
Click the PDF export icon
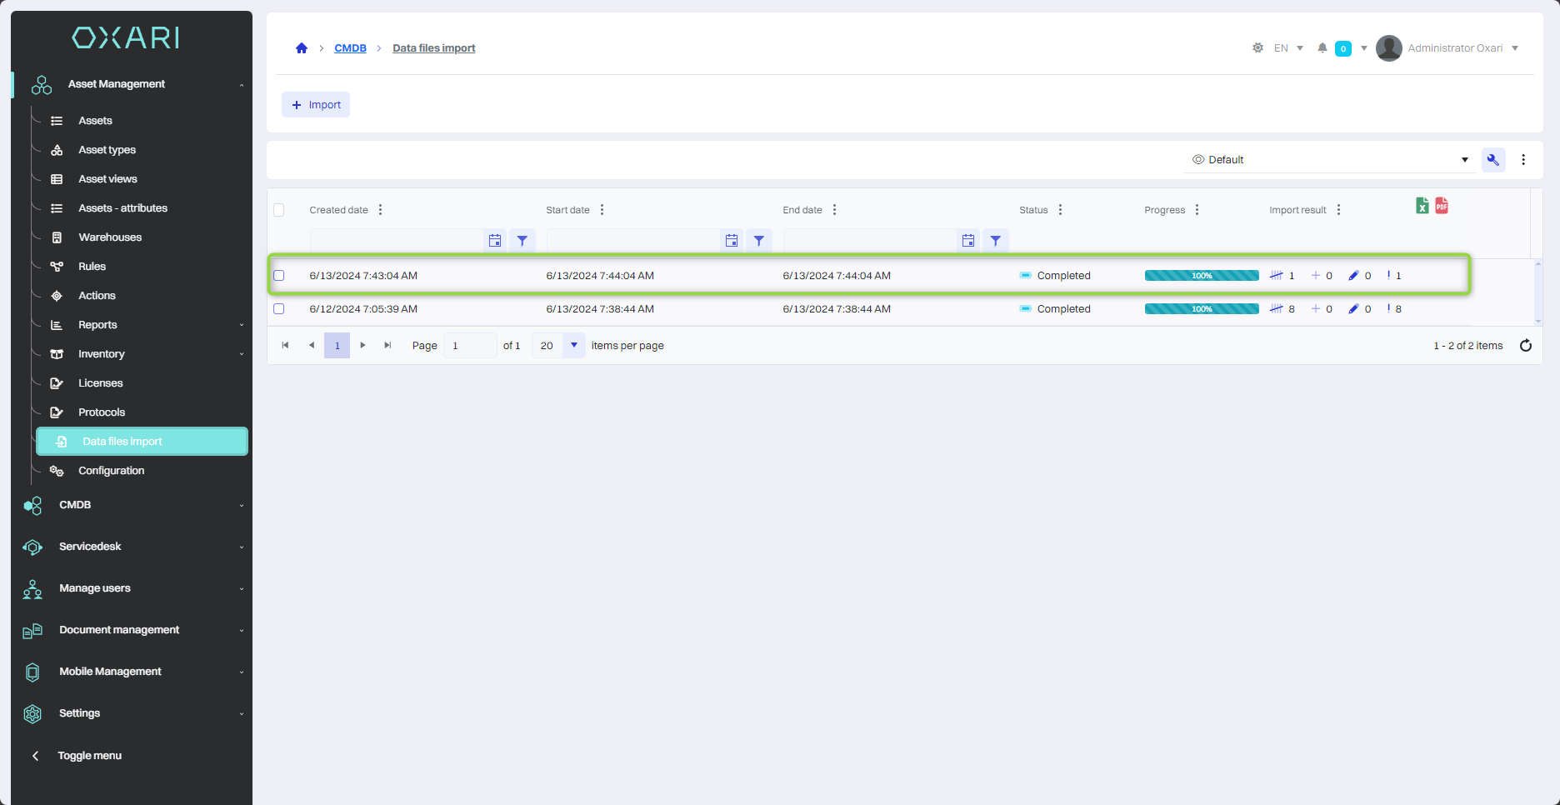click(1442, 206)
